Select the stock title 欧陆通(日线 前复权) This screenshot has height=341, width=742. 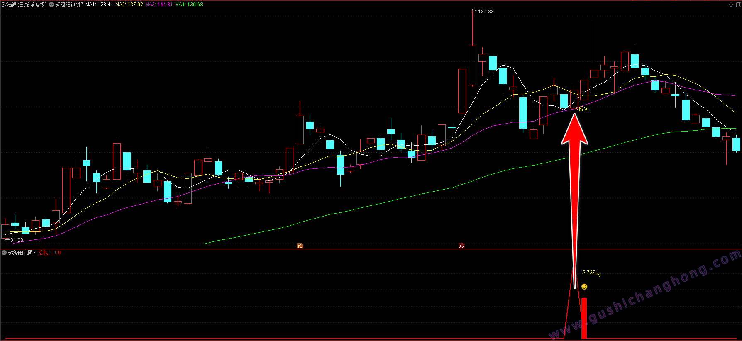24,5
